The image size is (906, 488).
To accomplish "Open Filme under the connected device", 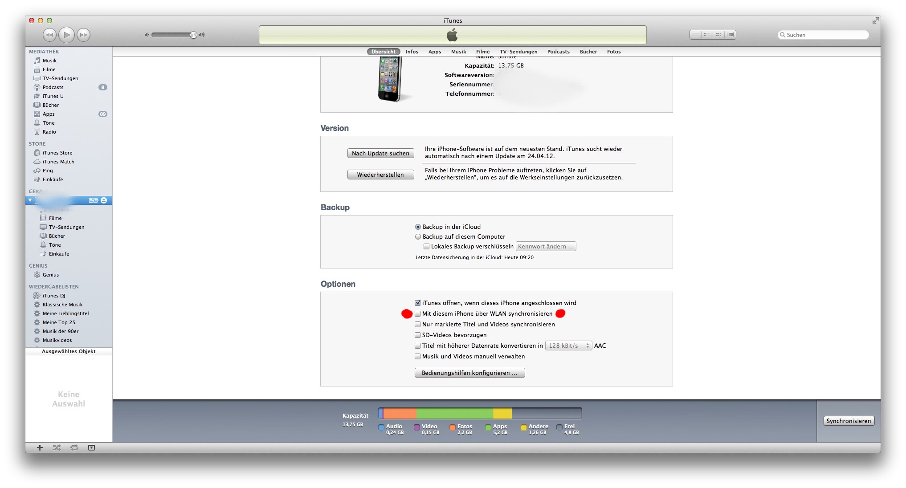I will point(55,218).
